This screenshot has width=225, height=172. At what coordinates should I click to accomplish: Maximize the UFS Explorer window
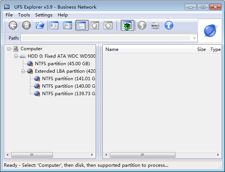[203, 7]
